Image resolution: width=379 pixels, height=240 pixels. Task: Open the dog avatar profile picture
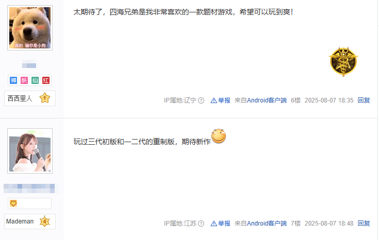pyautogui.click(x=30, y=28)
